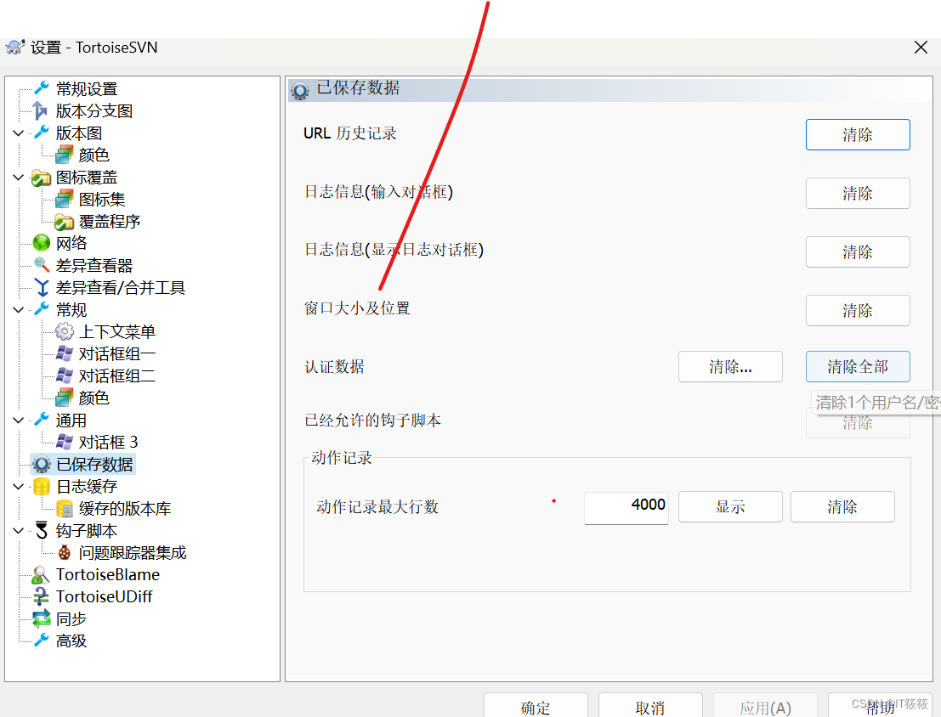Select 对话框 3 tree item
The height and width of the screenshot is (717, 941).
tap(109, 443)
